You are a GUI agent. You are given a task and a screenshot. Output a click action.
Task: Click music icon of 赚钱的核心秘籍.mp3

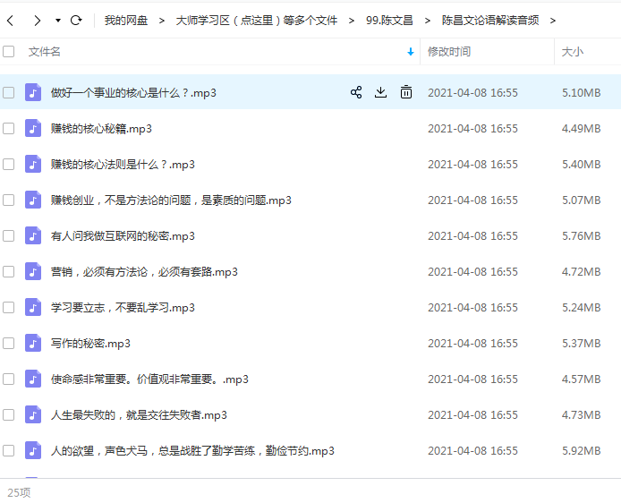tap(33, 128)
